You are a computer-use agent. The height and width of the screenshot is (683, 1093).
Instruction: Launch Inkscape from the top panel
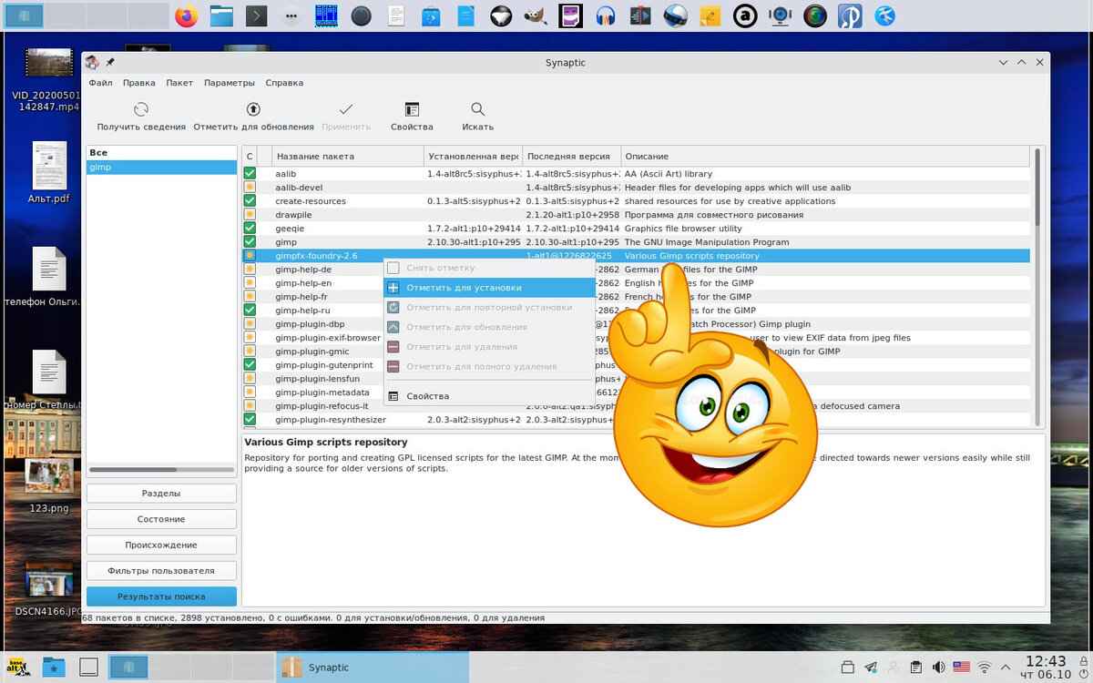[501, 15]
